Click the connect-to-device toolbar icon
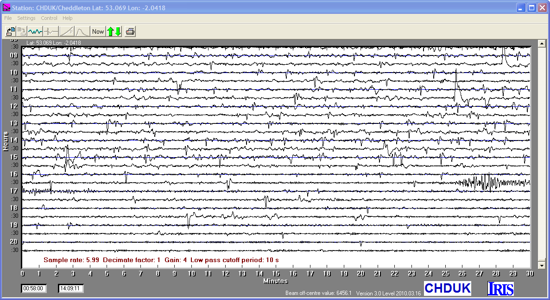 [11, 31]
